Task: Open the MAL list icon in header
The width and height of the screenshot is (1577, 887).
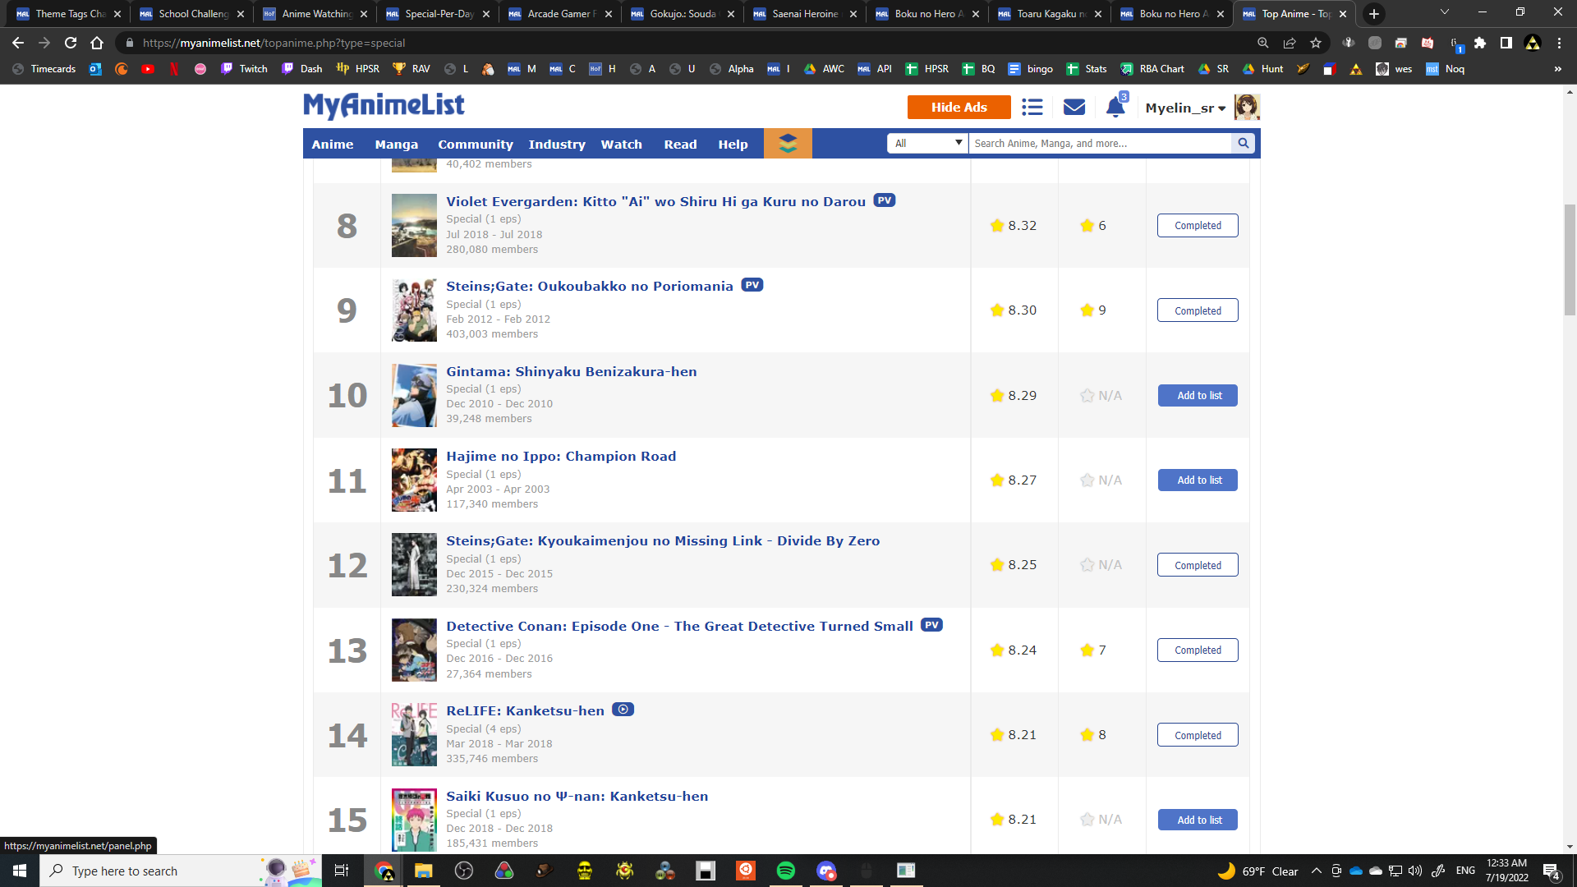Action: pos(1032,108)
